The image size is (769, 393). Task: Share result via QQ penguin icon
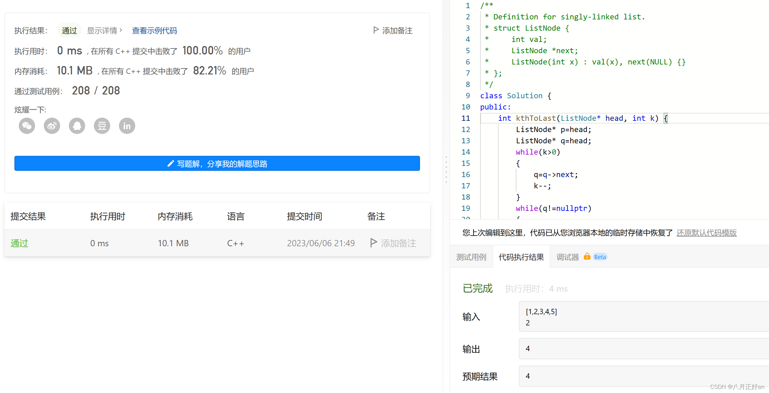tap(77, 126)
